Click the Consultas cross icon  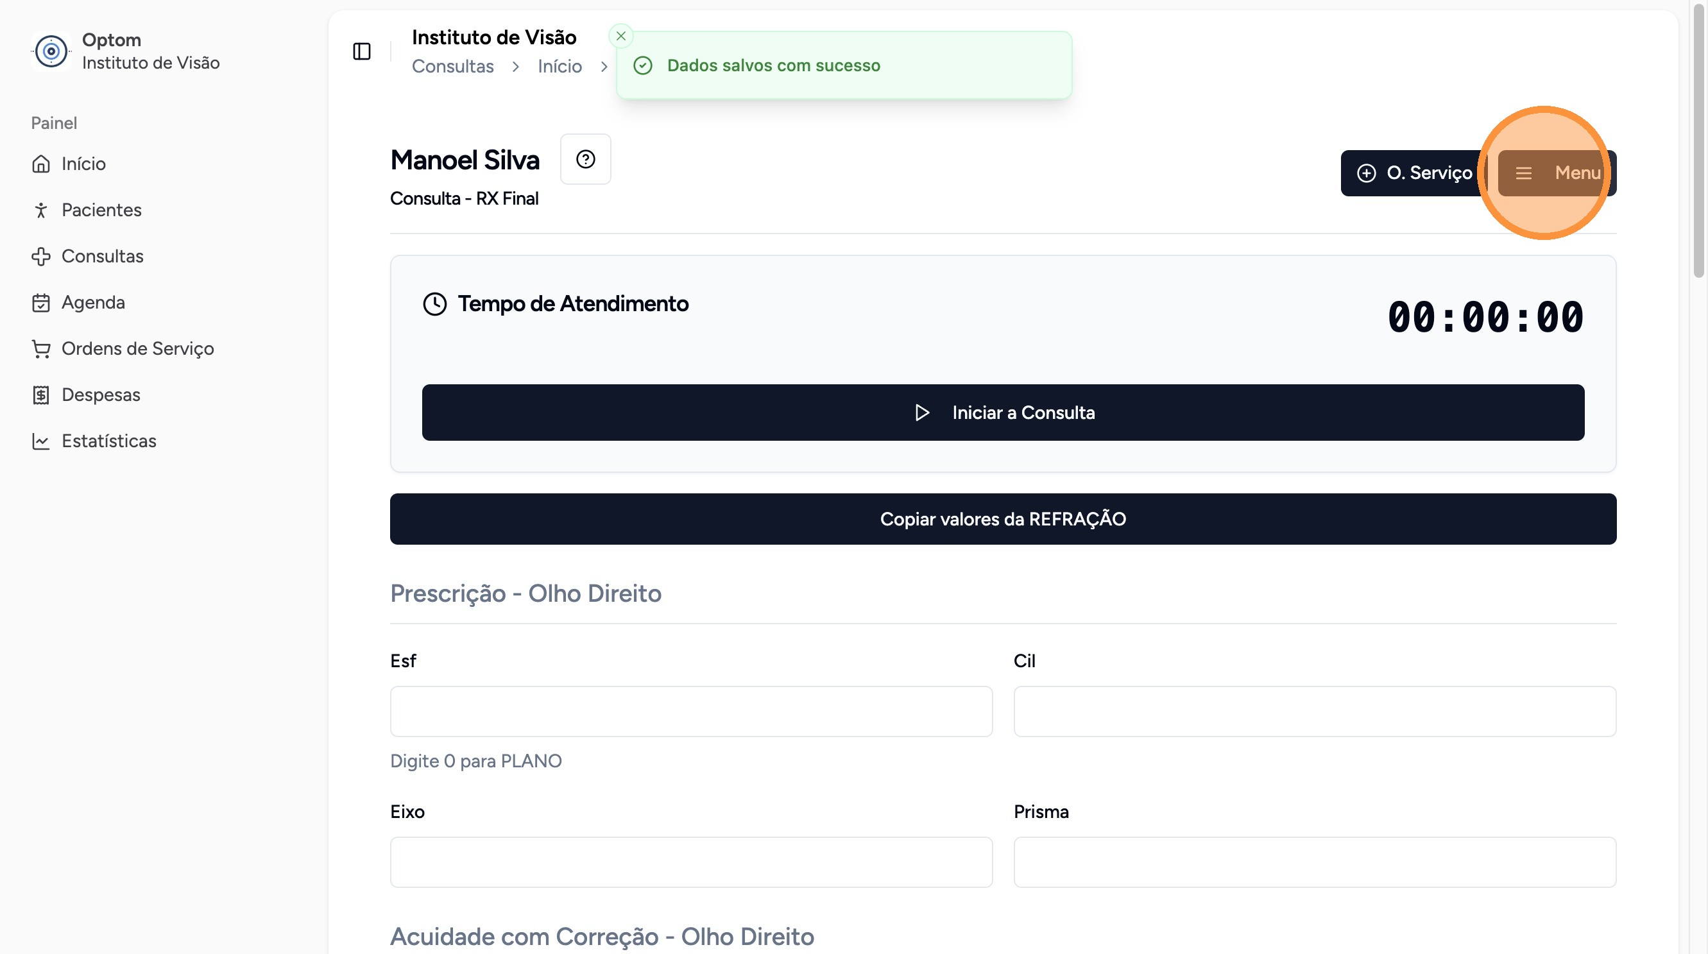[41, 257]
